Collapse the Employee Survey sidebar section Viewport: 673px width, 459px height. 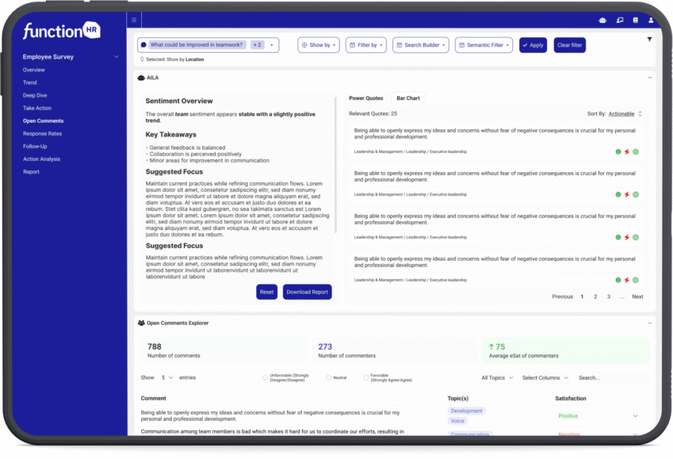(116, 56)
